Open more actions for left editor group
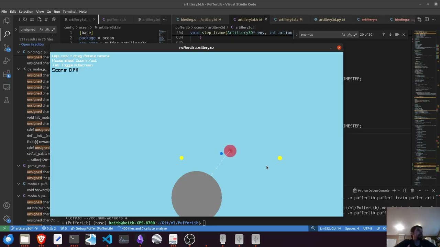The width and height of the screenshot is (440, 247). (165, 20)
